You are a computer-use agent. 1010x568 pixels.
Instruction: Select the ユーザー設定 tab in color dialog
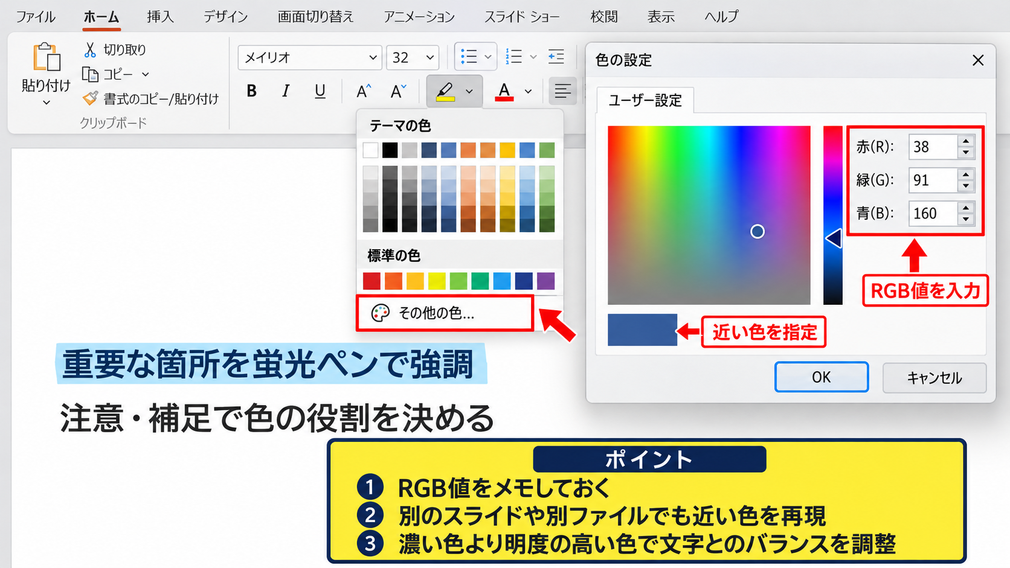645,100
